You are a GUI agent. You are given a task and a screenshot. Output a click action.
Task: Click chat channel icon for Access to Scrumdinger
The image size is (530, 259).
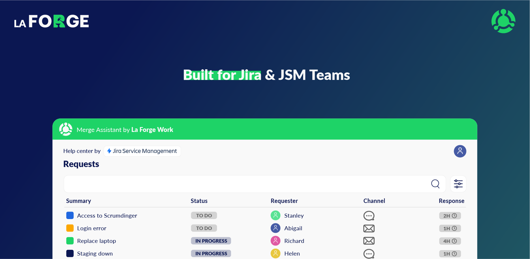pyautogui.click(x=369, y=216)
